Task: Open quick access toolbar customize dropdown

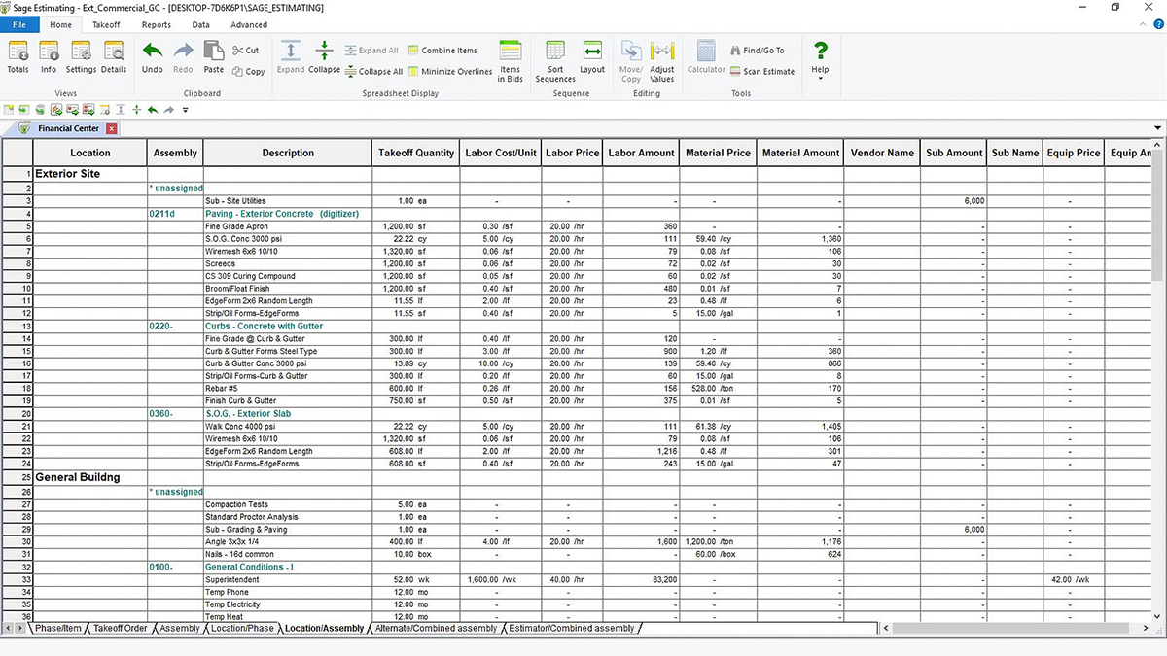Action: coord(185,110)
